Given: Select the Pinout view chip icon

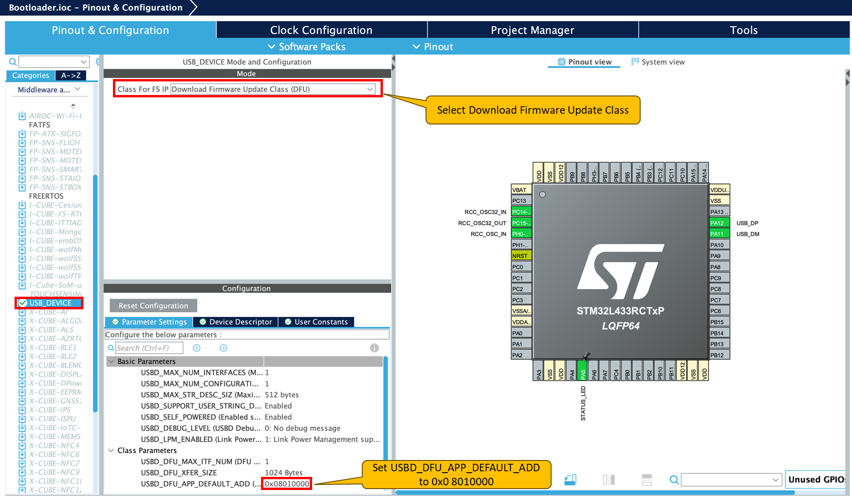Looking at the screenshot, I should [x=561, y=61].
